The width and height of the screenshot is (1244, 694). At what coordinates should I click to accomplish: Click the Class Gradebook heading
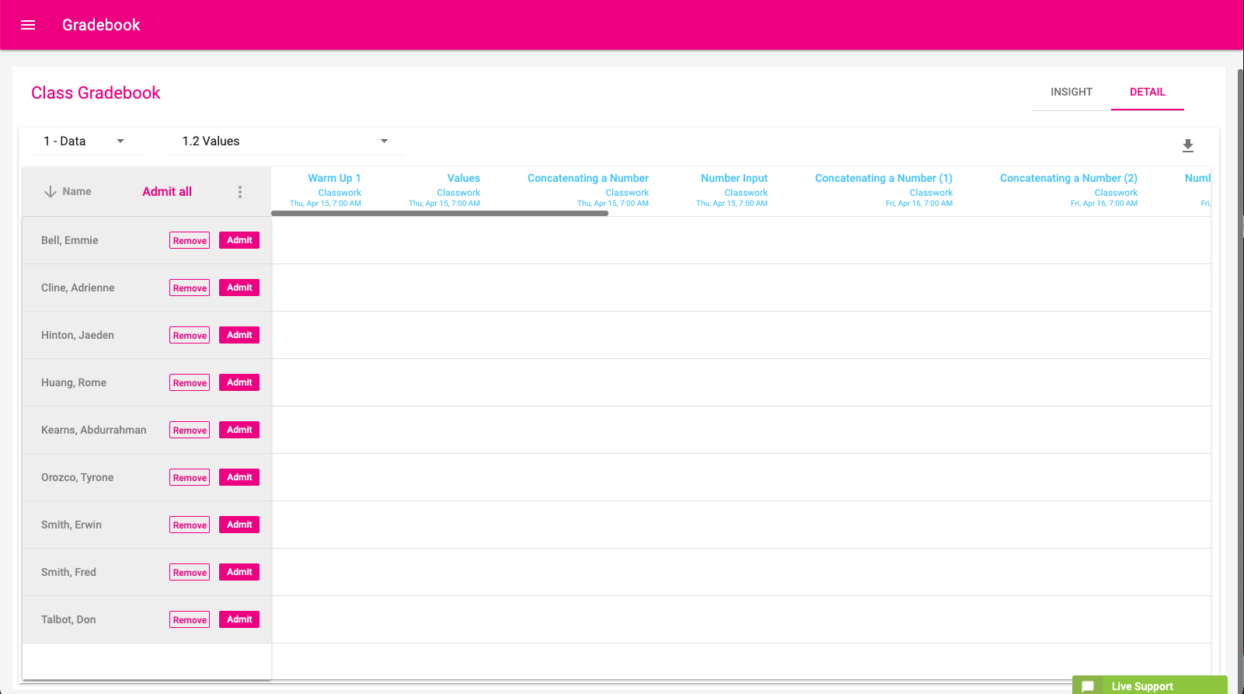pos(96,93)
